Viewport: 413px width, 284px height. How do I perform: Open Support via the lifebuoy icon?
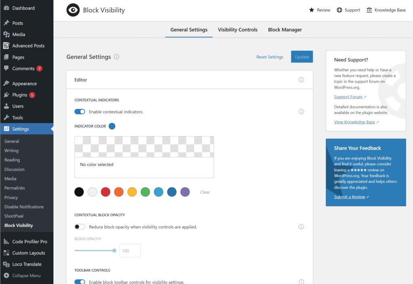click(339, 10)
